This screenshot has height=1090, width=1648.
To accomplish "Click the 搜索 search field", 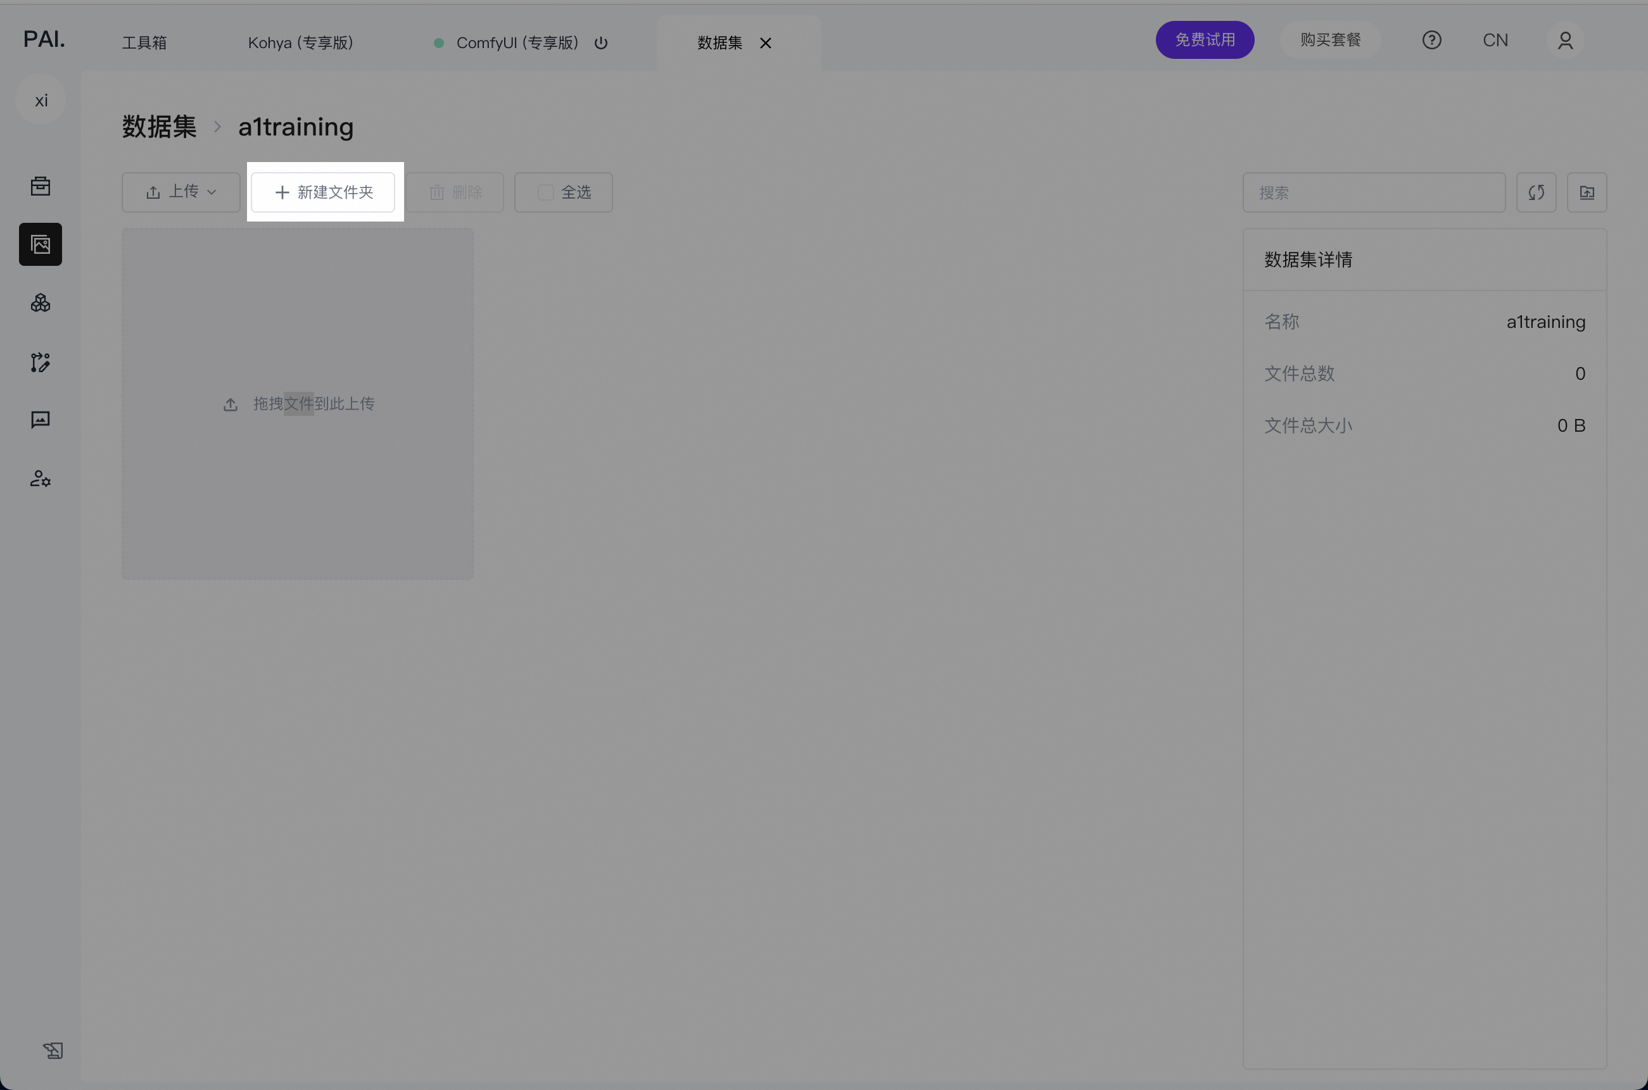I will tap(1373, 192).
